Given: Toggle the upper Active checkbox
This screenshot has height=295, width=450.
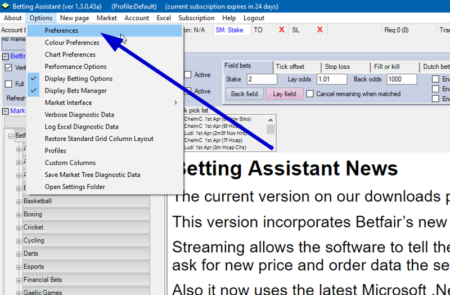Looking at the screenshot, I should [188, 75].
